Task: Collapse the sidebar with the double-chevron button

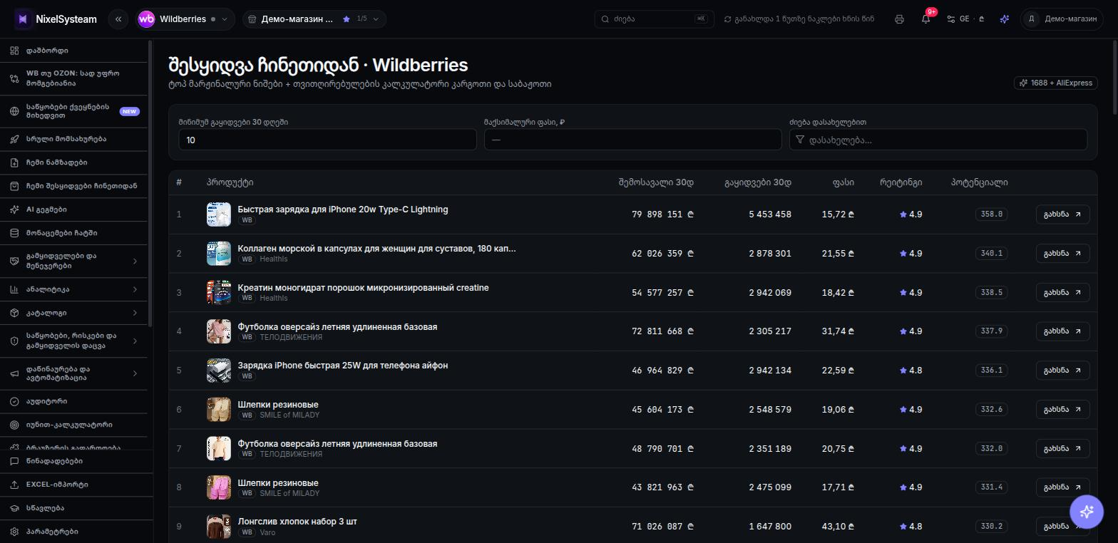Action: pos(118,19)
